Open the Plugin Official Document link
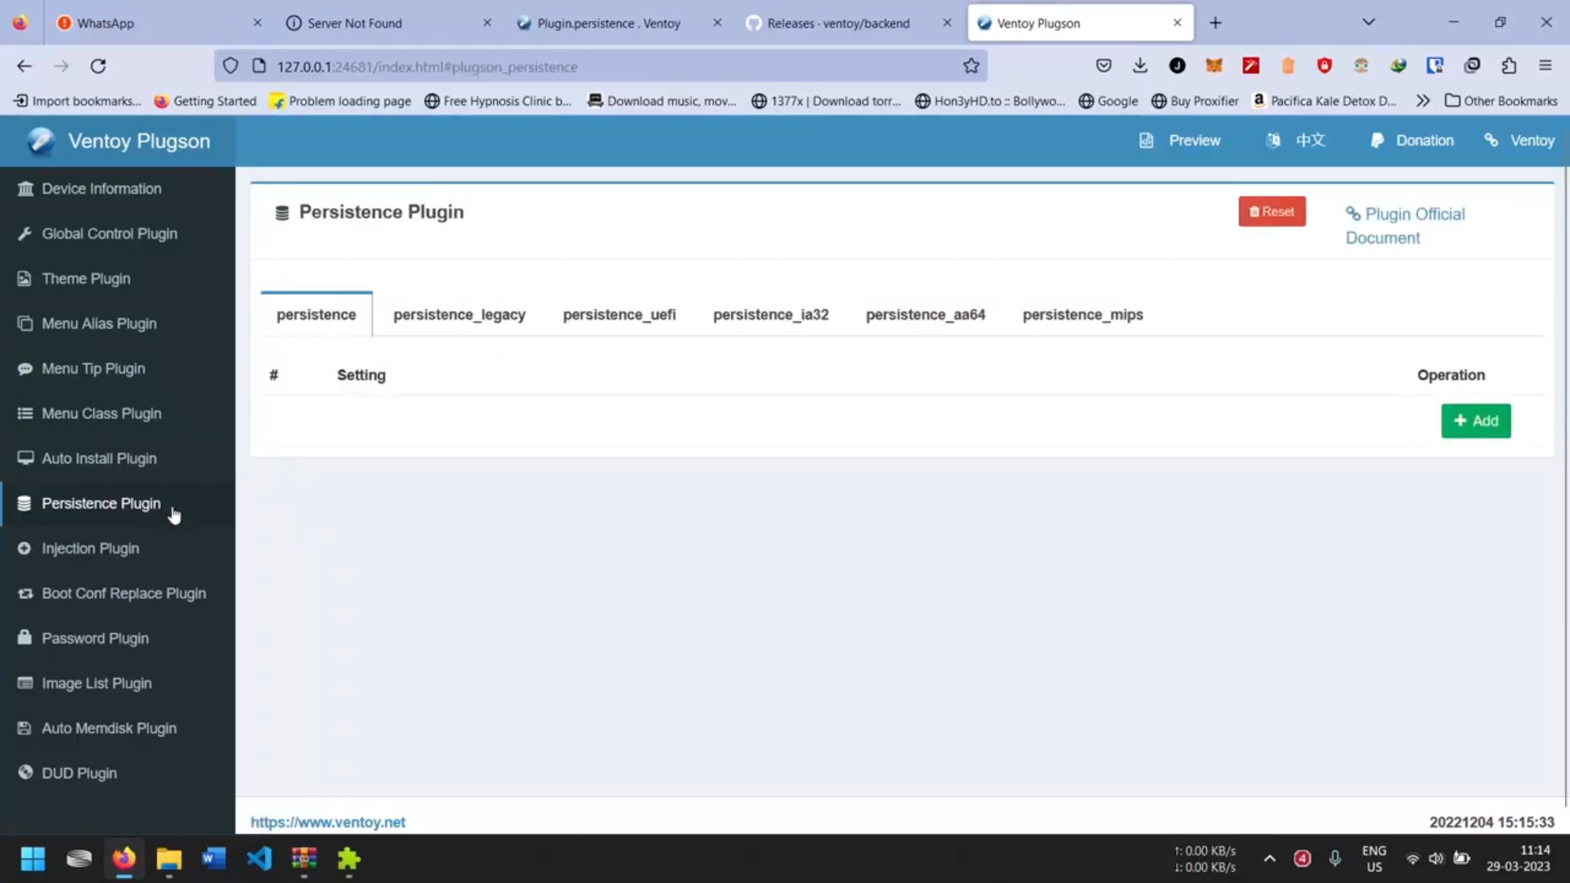The width and height of the screenshot is (1570, 883). click(x=1405, y=225)
